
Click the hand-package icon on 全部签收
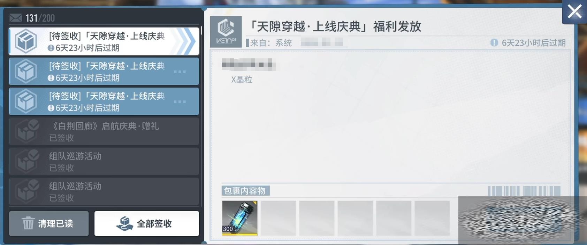tap(124, 223)
